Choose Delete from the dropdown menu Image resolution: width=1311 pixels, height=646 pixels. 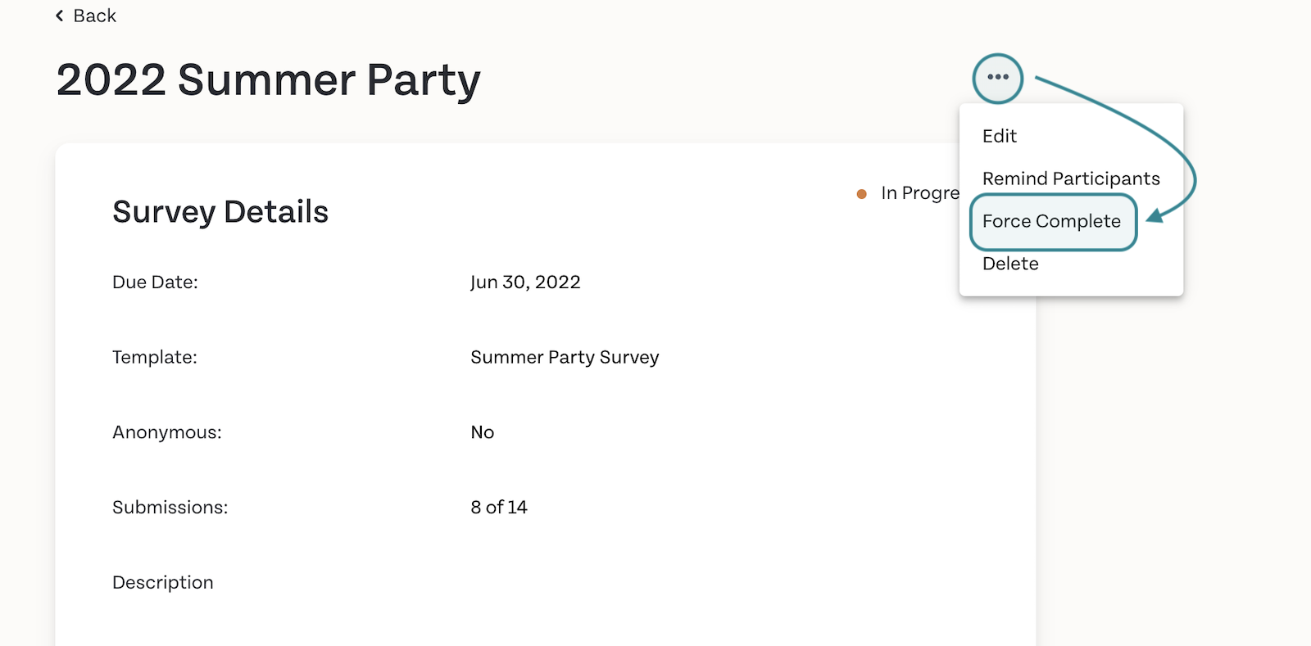(x=1010, y=264)
